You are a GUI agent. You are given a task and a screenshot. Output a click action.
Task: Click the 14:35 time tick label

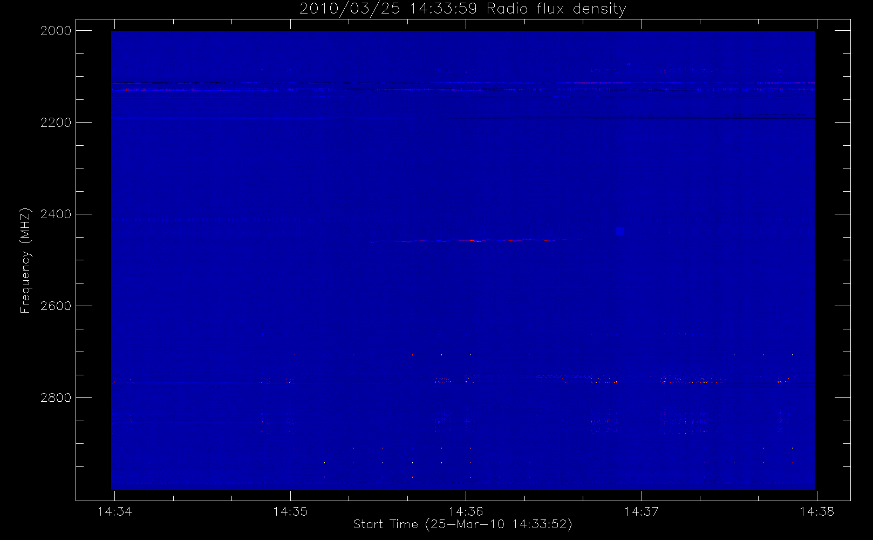pos(290,511)
